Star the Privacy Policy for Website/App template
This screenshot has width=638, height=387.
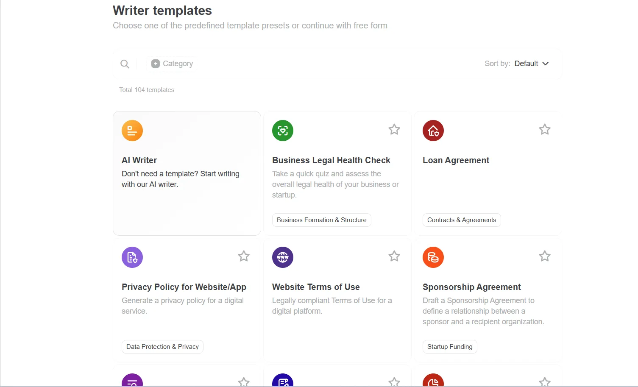(x=244, y=256)
